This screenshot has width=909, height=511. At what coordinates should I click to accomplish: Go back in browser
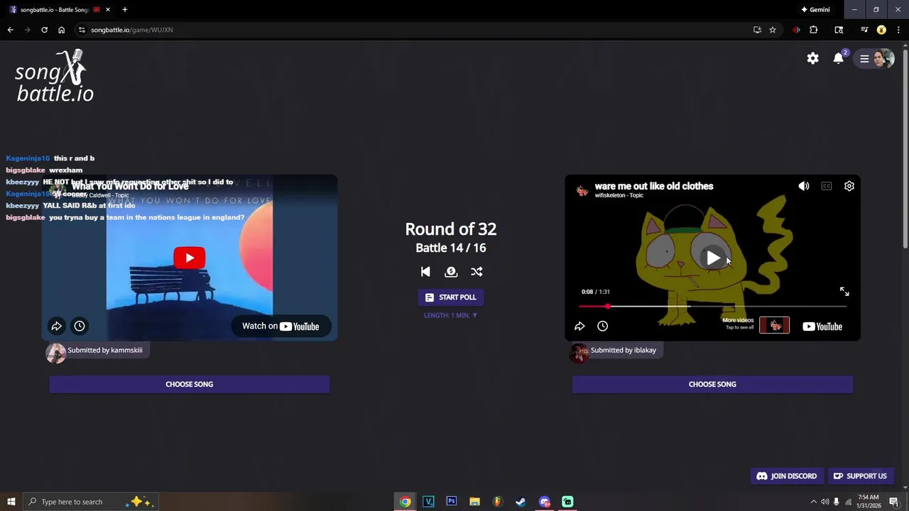(x=10, y=30)
